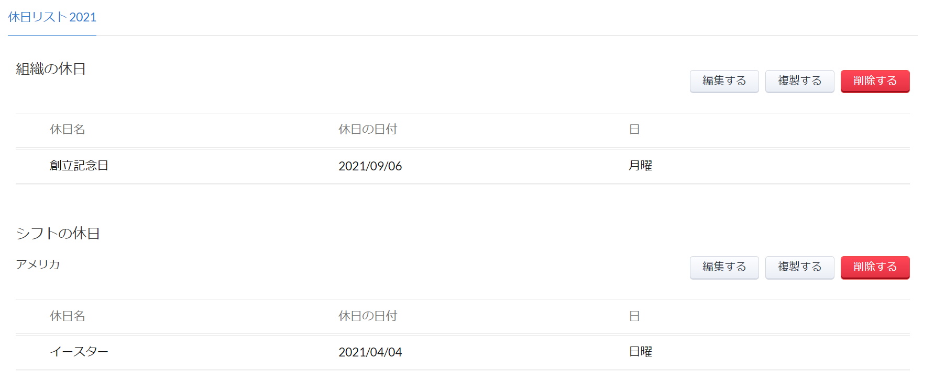The width and height of the screenshot is (934, 381).
Task: Click 編集する for 組織の休日
Action: pos(724,81)
